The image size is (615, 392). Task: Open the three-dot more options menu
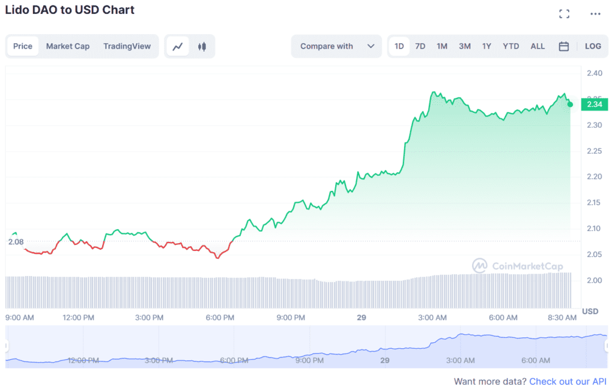tap(595, 14)
